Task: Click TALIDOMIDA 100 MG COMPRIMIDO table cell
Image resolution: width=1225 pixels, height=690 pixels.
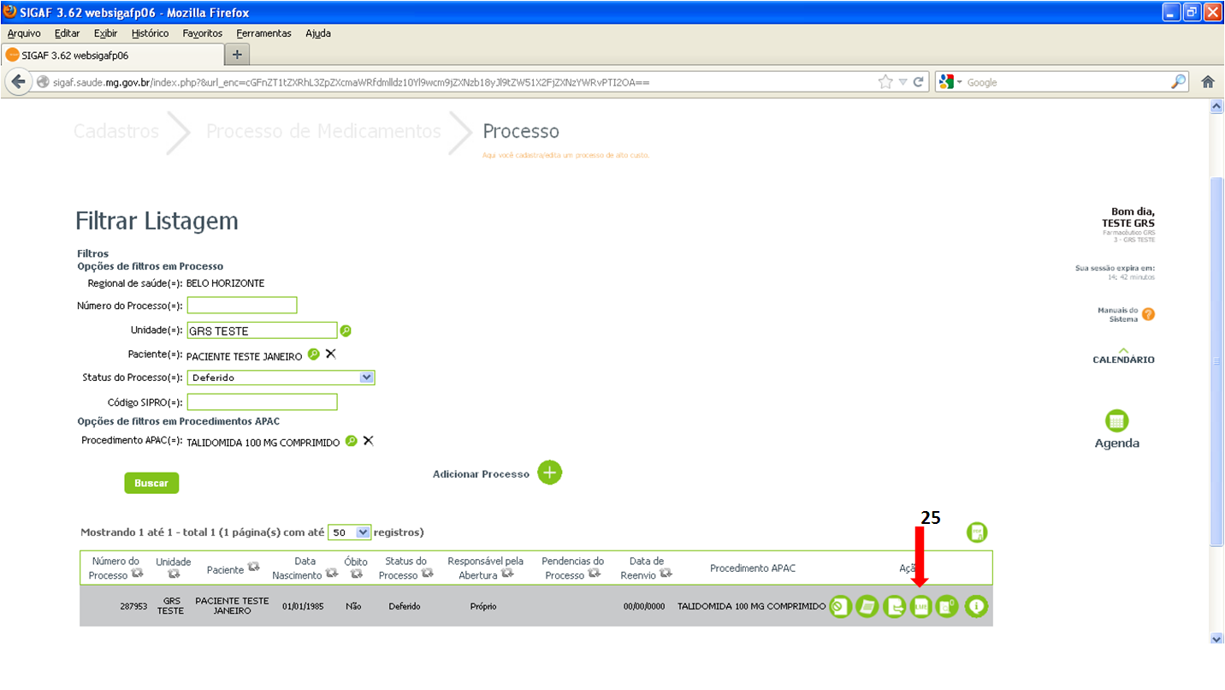Action: [x=752, y=606]
